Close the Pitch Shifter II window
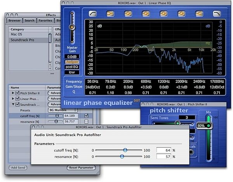The width and height of the screenshot is (233, 182). pyautogui.click(x=143, y=104)
